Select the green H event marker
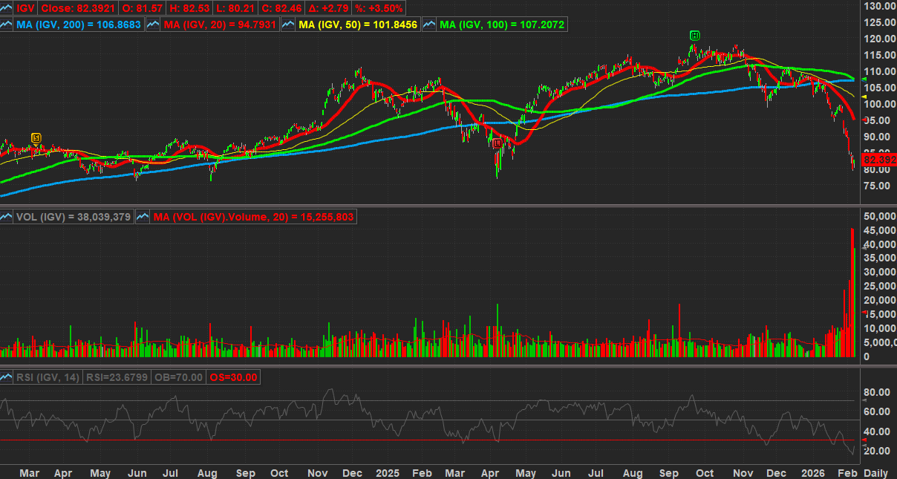Image resolution: width=897 pixels, height=479 pixels. tap(694, 35)
